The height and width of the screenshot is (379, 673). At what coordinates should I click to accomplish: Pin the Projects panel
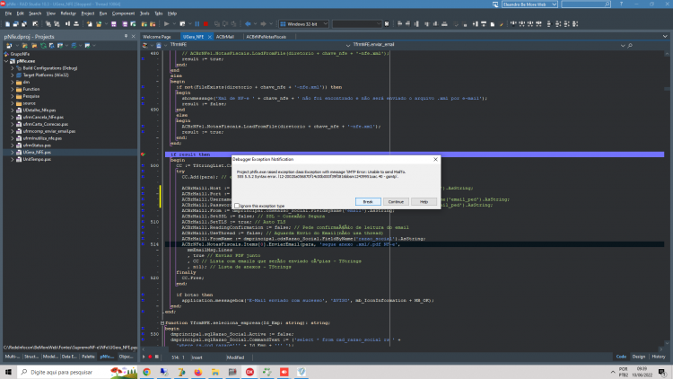(x=126, y=37)
